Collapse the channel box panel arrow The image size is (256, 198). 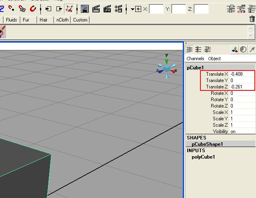coord(186,43)
